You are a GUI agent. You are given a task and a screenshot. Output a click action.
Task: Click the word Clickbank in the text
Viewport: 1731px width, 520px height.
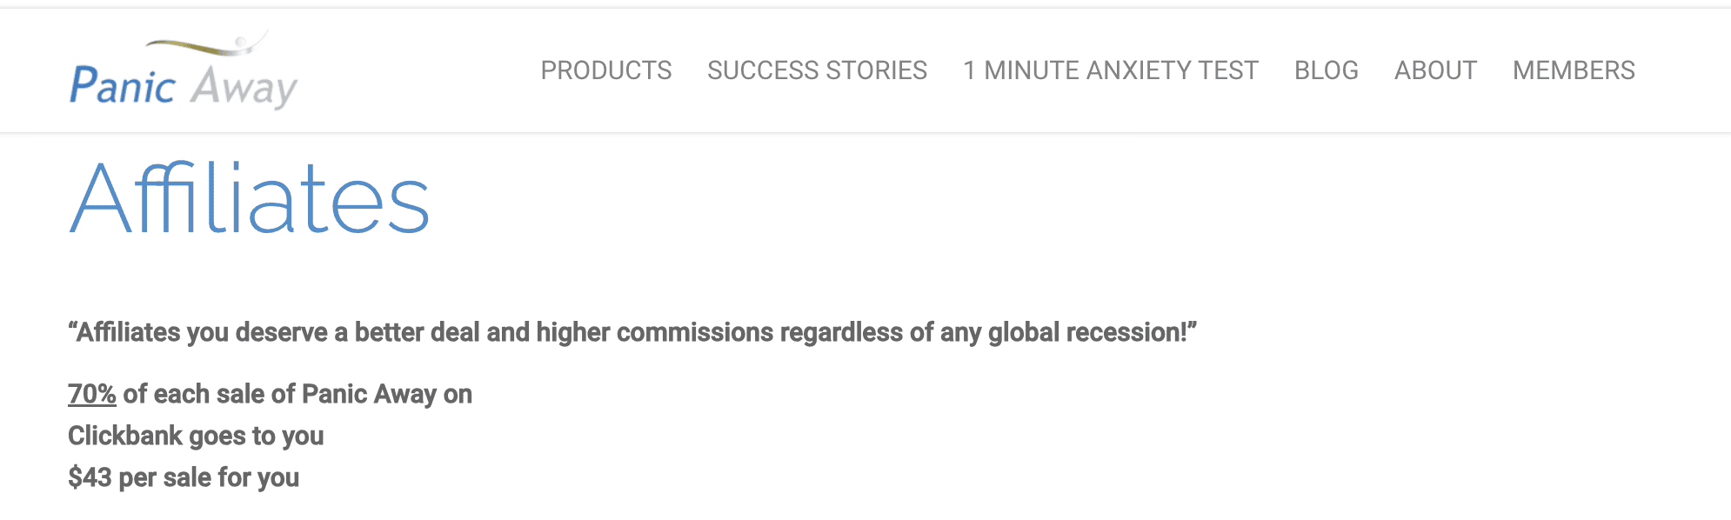coord(125,436)
